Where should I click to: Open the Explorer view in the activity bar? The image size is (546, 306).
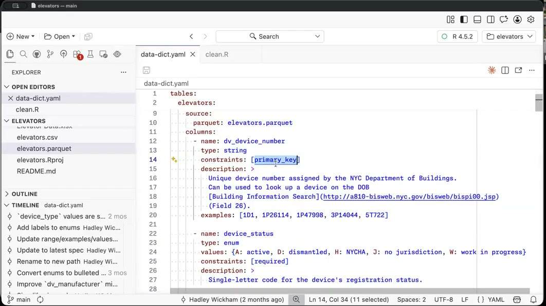10,54
